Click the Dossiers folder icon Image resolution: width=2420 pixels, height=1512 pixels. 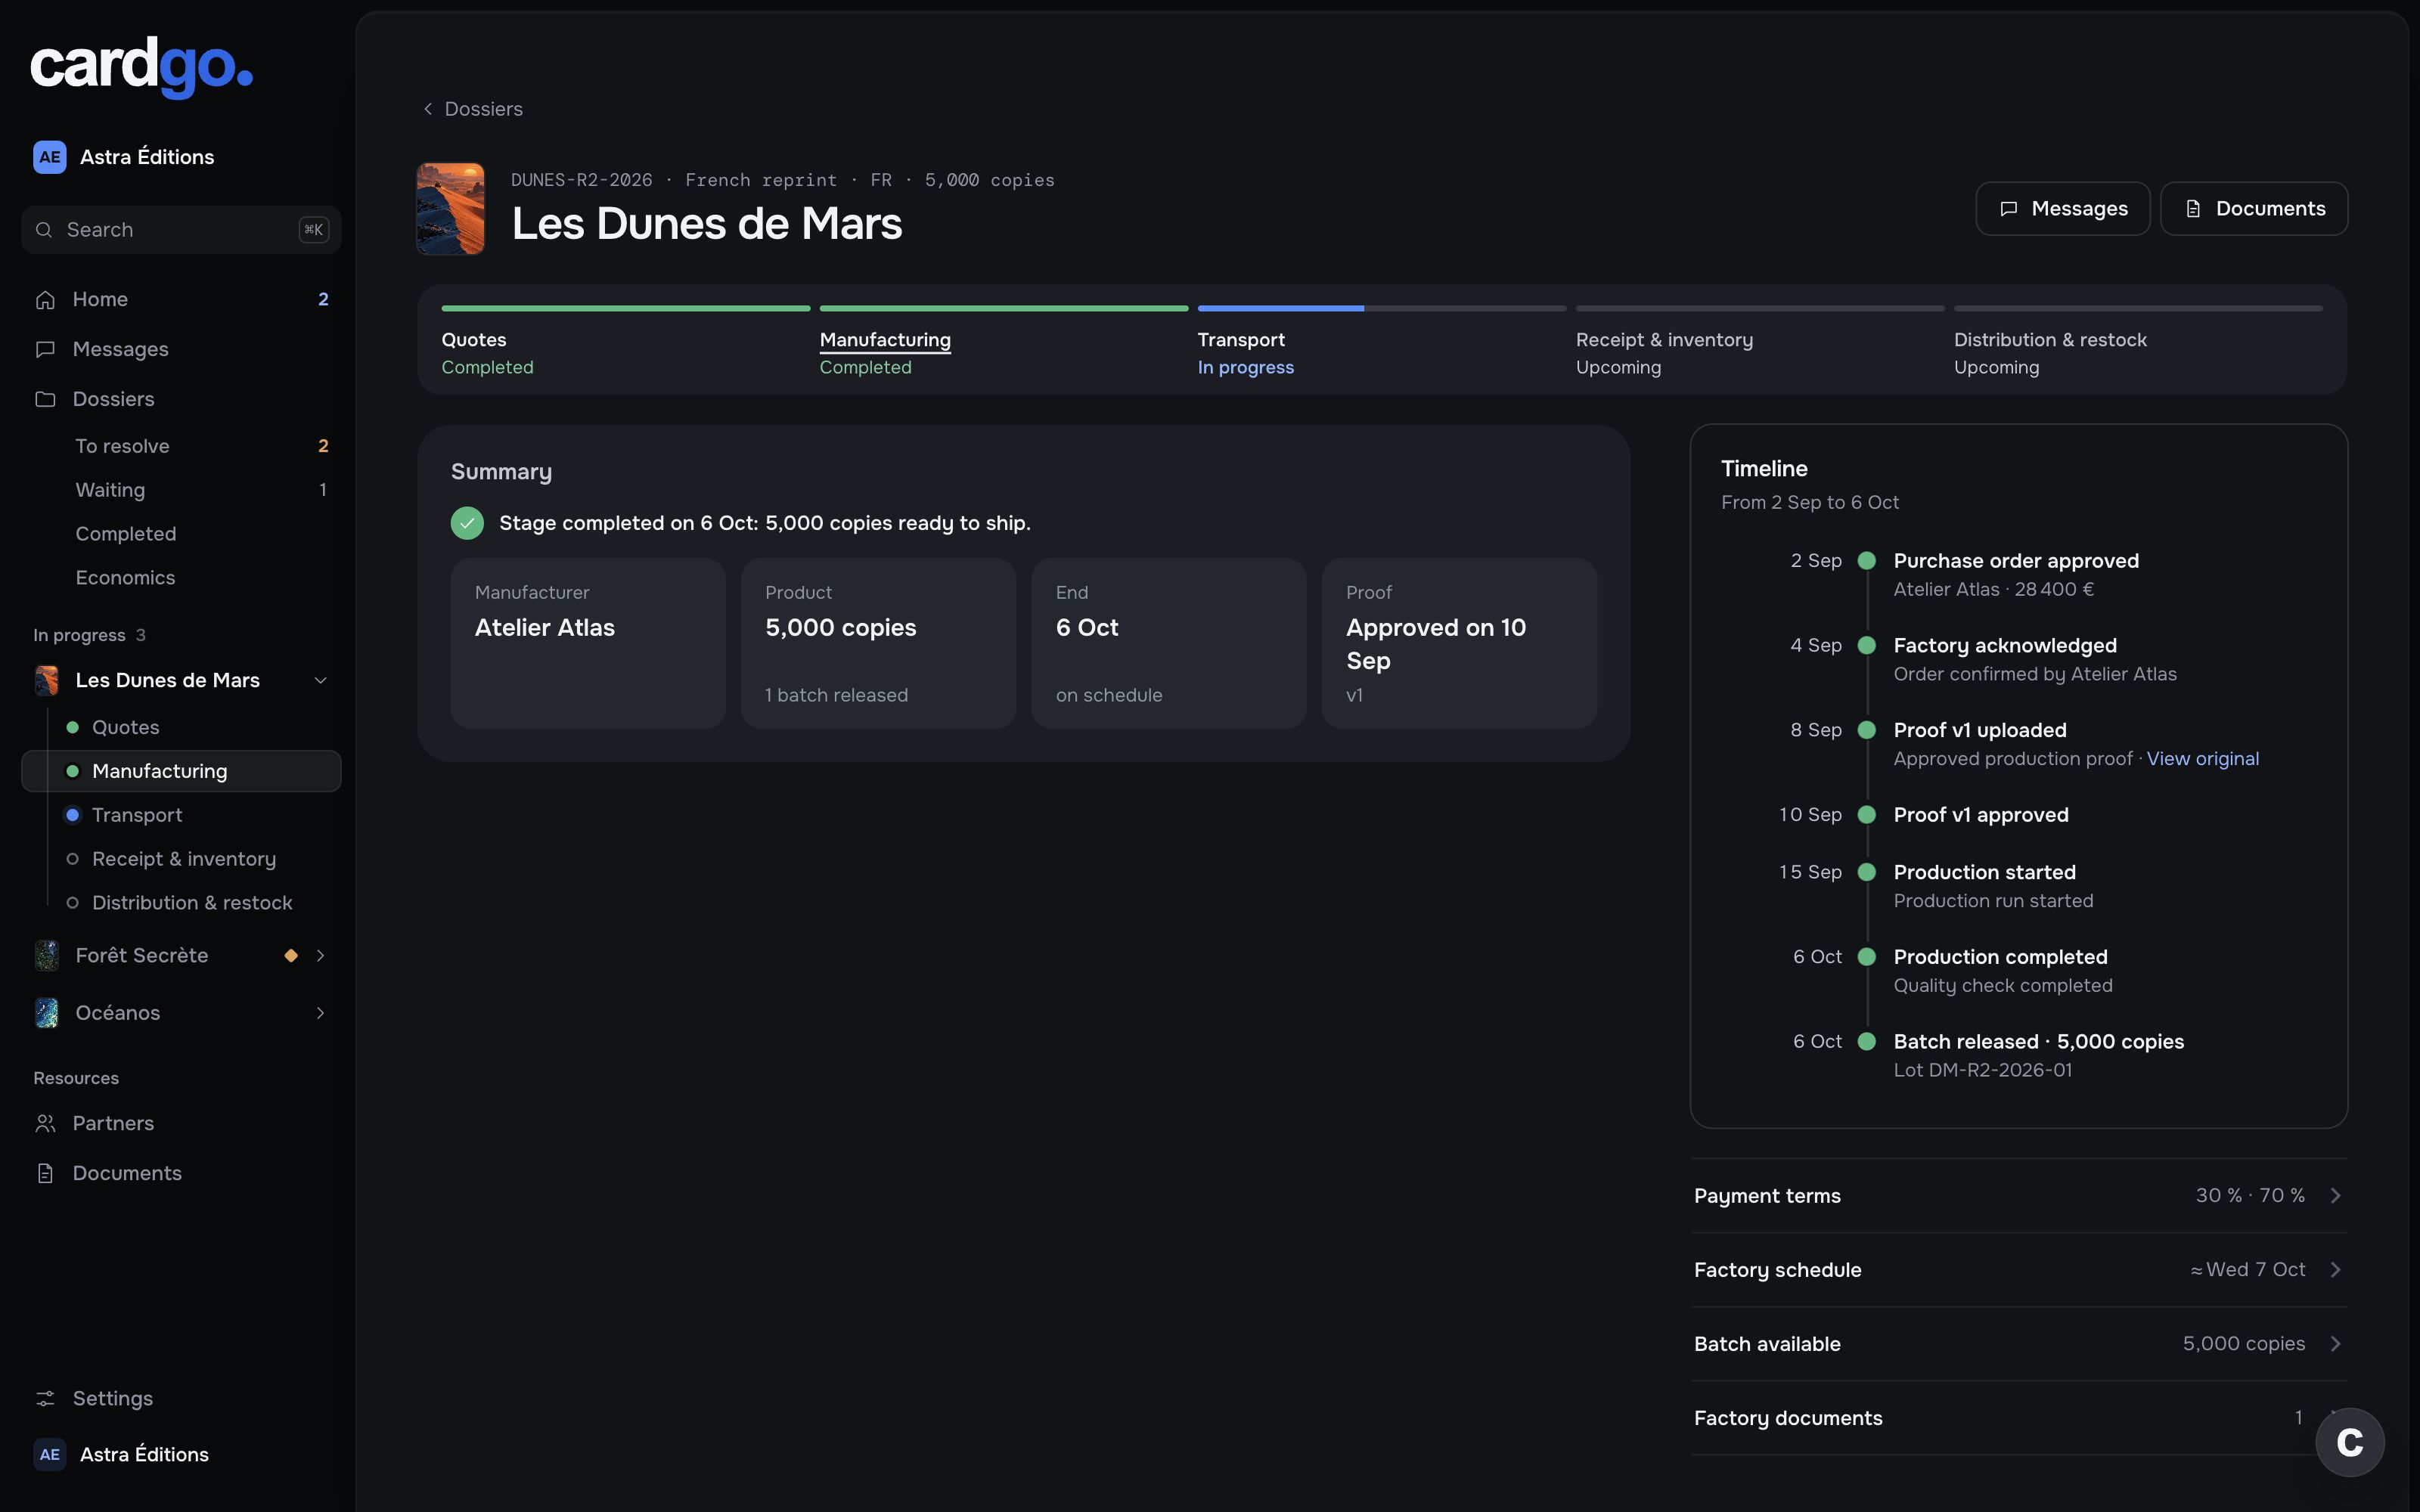[45, 399]
